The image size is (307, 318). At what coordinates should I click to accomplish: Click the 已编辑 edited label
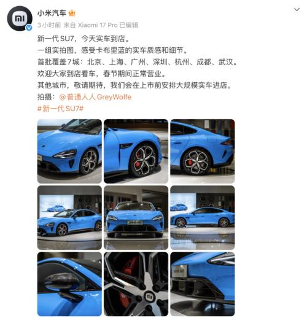pos(129,25)
